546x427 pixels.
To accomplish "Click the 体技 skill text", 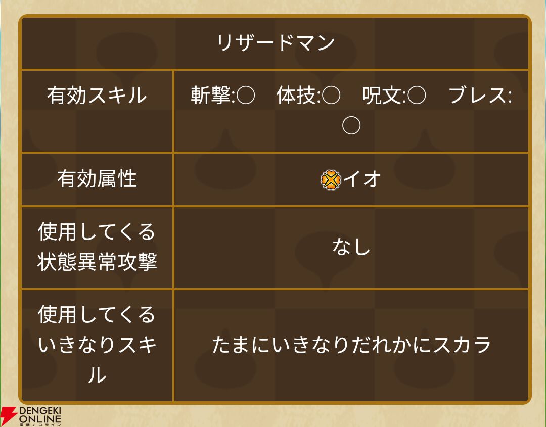I will 296,96.
